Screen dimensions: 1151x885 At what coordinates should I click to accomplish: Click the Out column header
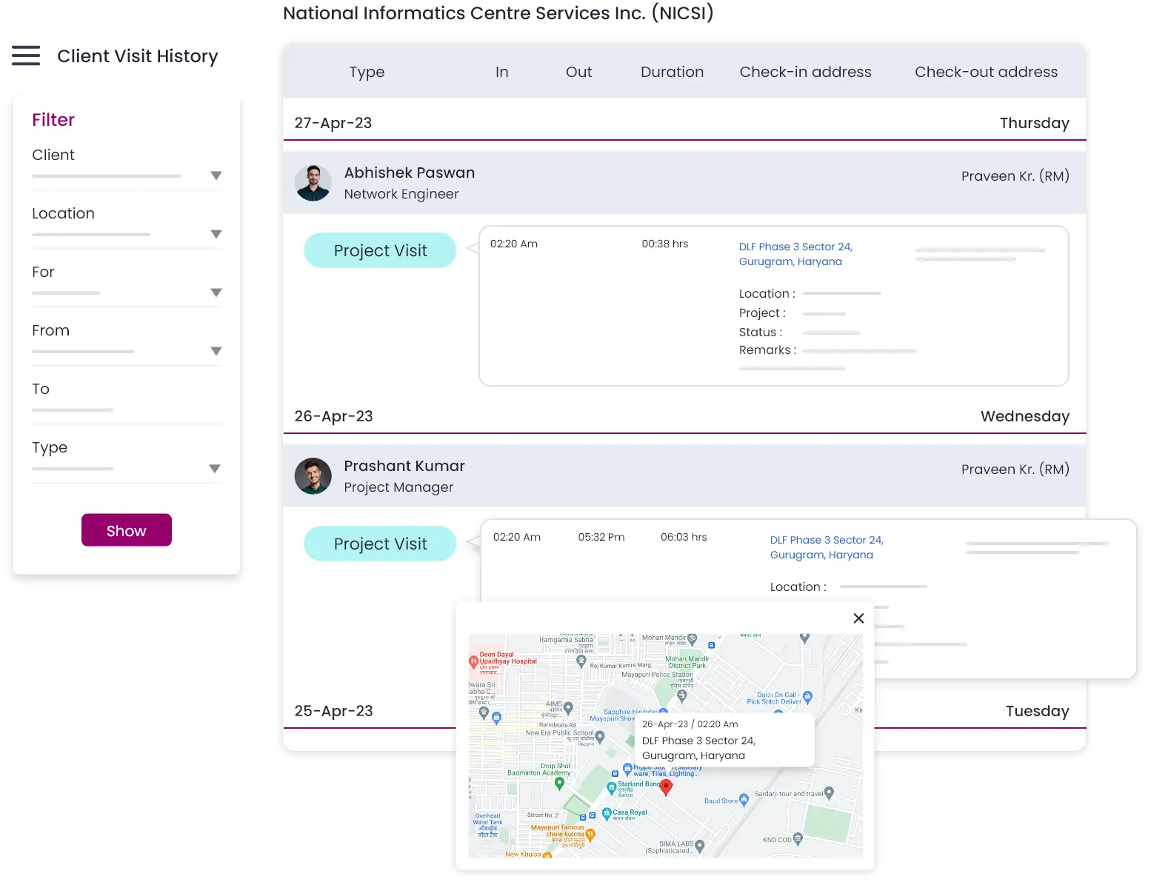(579, 72)
